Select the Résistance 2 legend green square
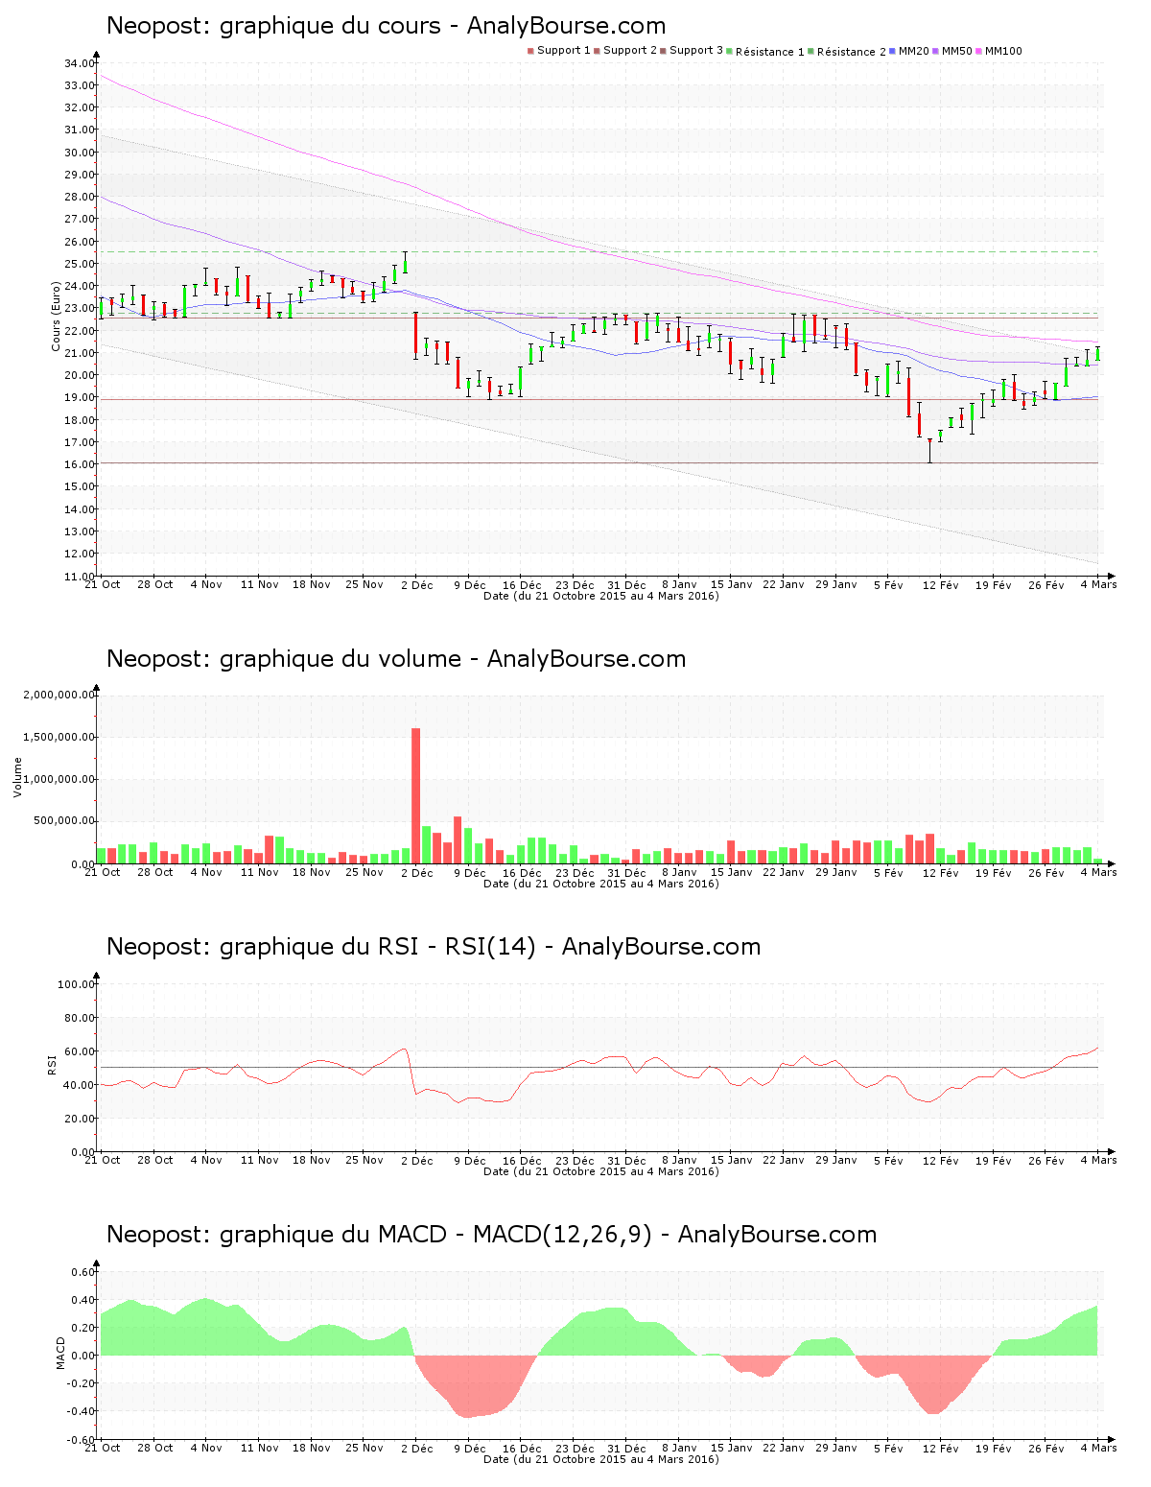 811,51
